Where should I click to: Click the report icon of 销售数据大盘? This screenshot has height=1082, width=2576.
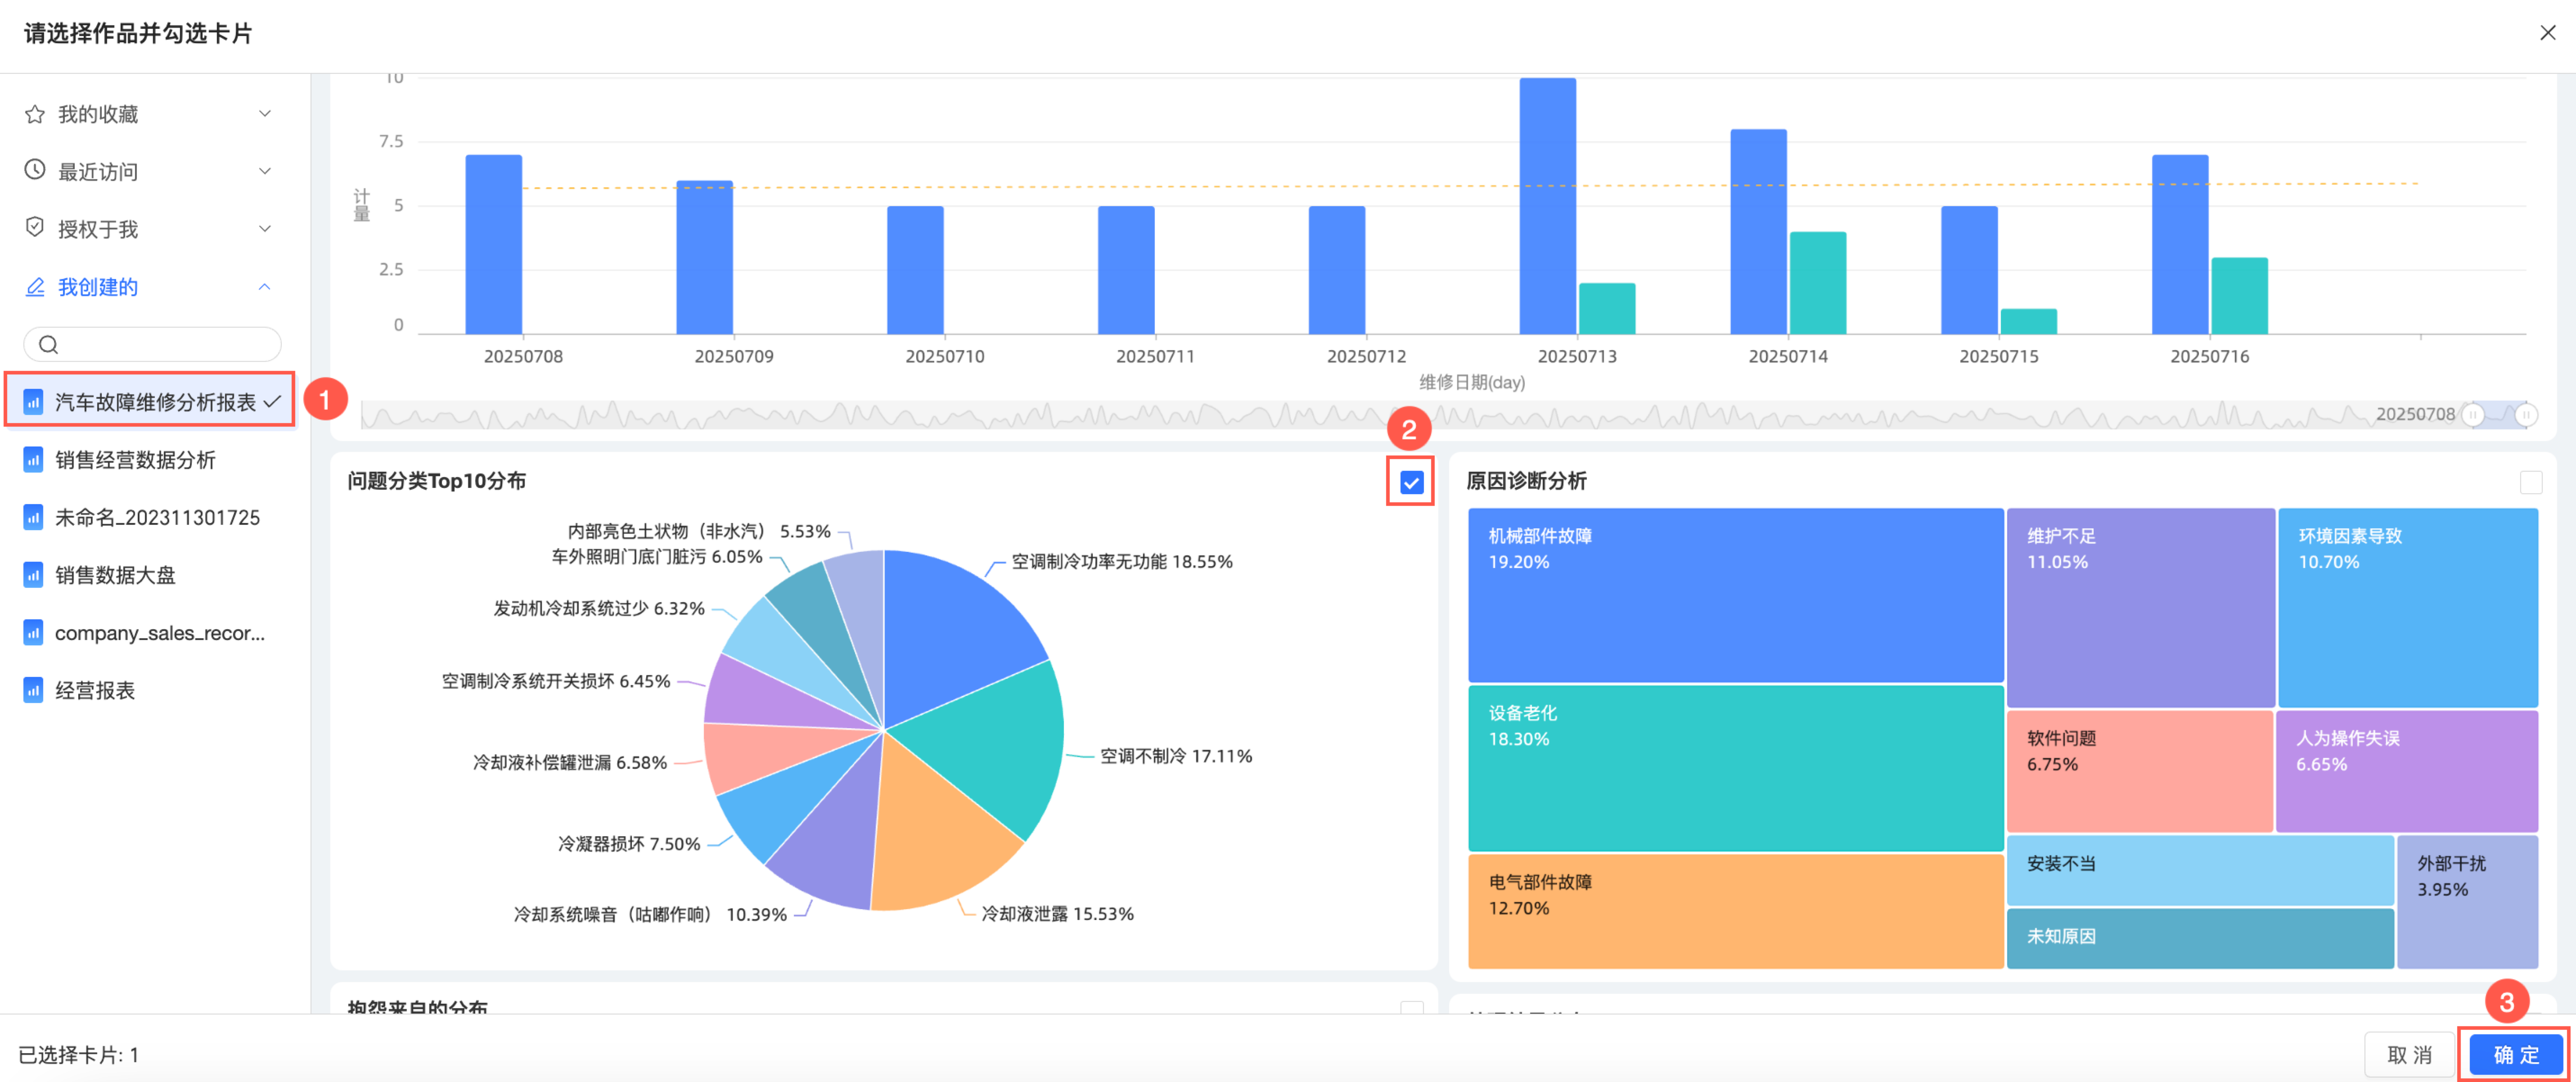[33, 575]
